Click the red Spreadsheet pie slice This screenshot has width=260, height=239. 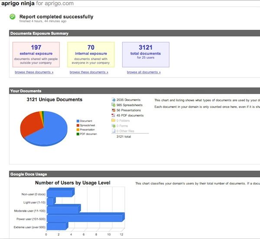(x=32, y=123)
